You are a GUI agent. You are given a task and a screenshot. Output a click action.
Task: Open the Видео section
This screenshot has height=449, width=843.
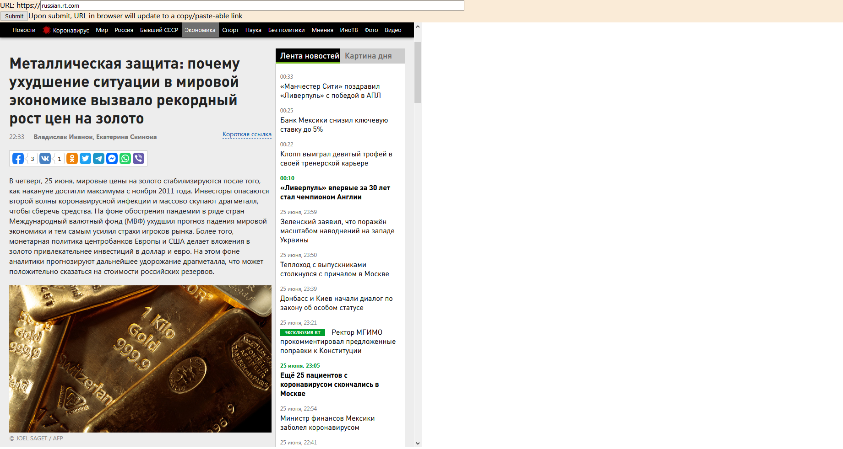point(393,30)
